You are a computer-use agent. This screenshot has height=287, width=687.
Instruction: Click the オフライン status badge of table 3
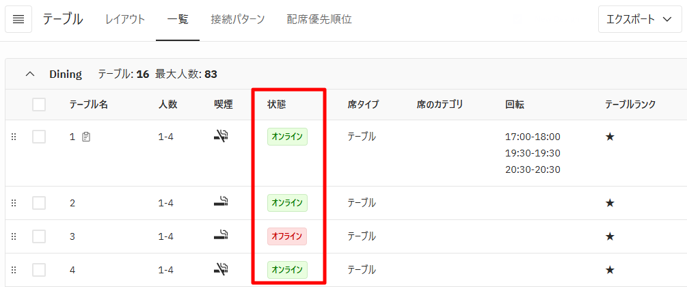pos(287,236)
